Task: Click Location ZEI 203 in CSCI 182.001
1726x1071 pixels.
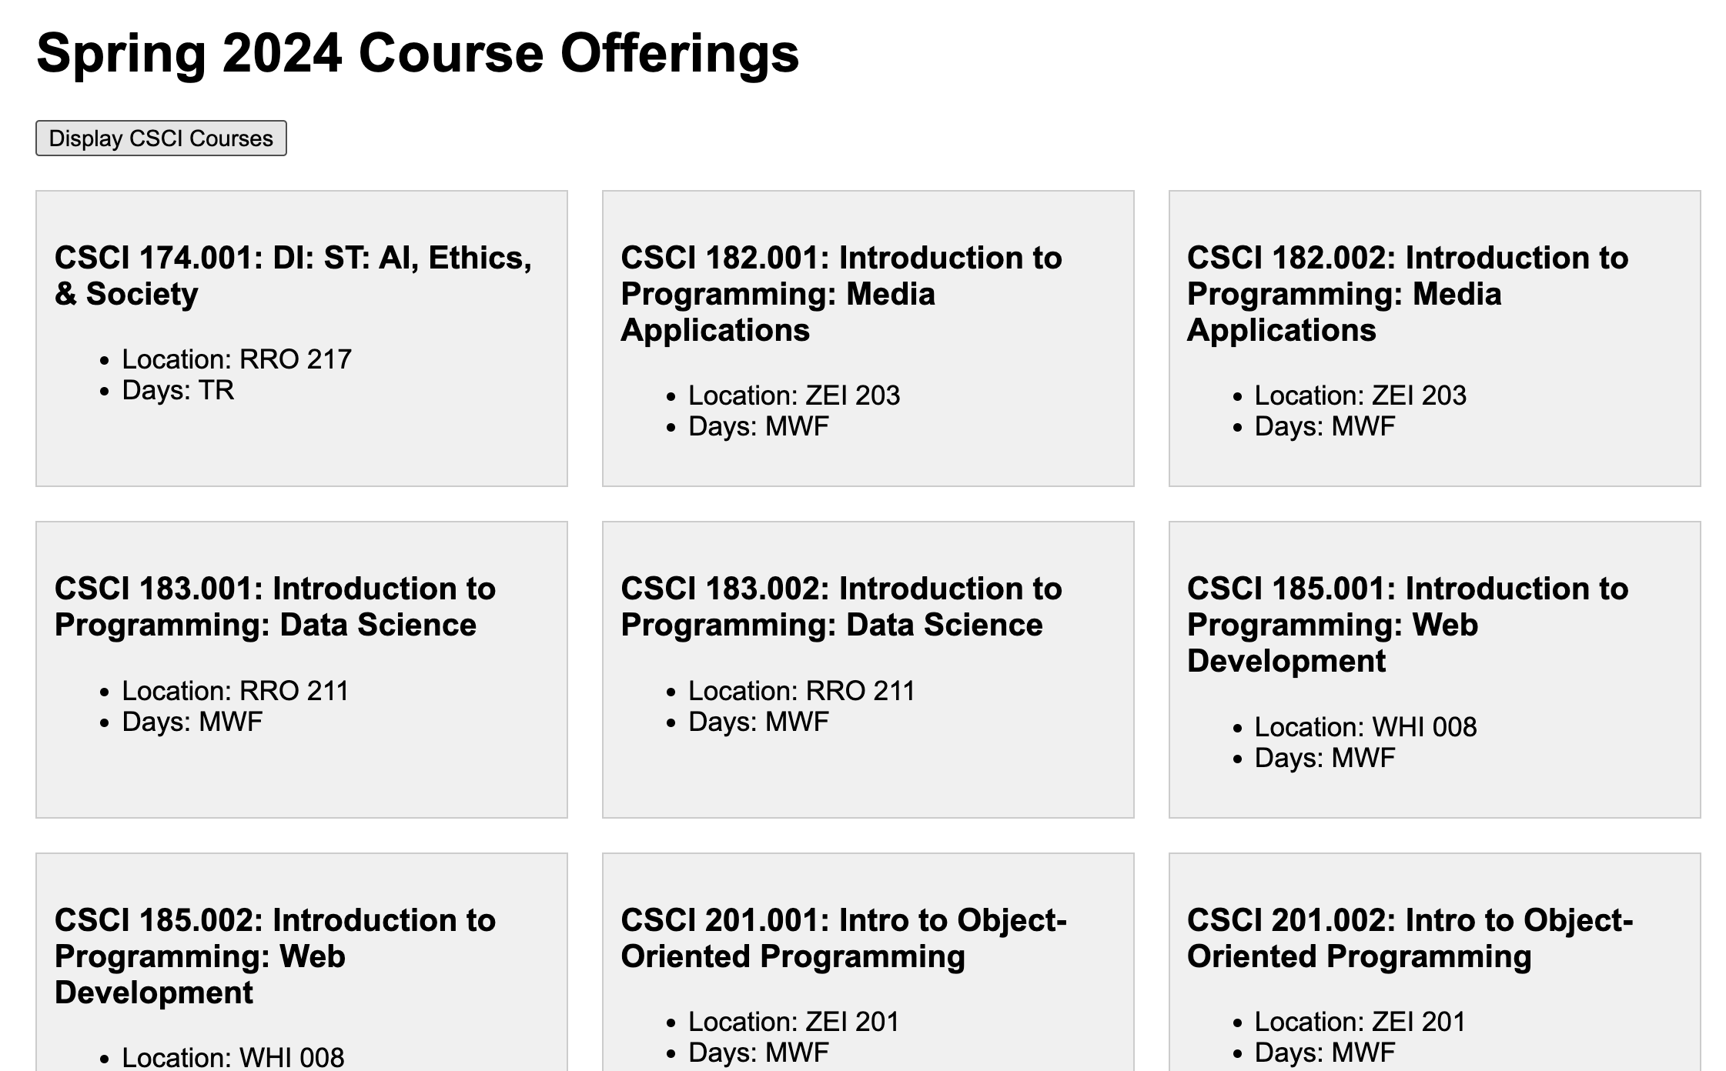Action: coord(794,395)
